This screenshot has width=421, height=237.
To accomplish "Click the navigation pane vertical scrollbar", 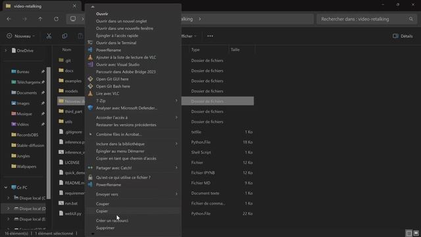I will [49, 133].
